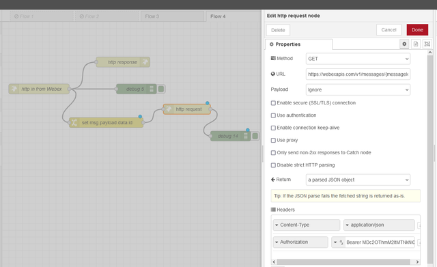
Task: Open the Payload dropdown showing Ignore
Action: tap(358, 89)
